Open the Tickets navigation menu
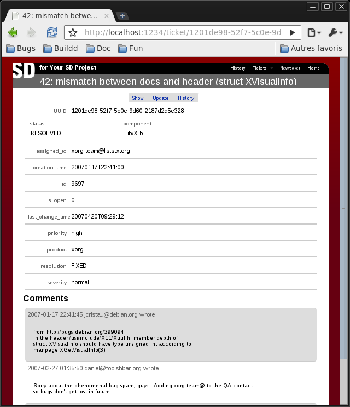 coord(259,68)
